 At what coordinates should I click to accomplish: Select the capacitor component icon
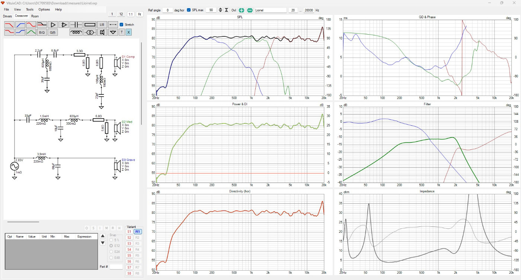(x=76, y=25)
